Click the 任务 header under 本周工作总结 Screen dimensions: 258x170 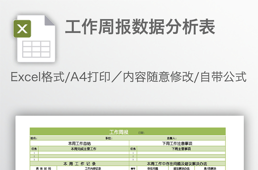click(x=34, y=149)
